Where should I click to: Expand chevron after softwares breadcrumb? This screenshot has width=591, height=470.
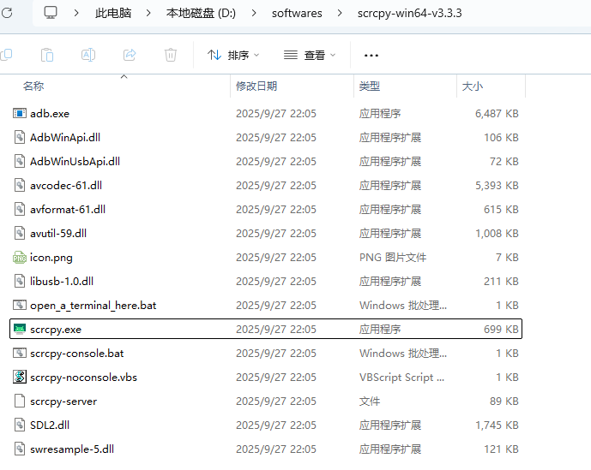tap(340, 13)
